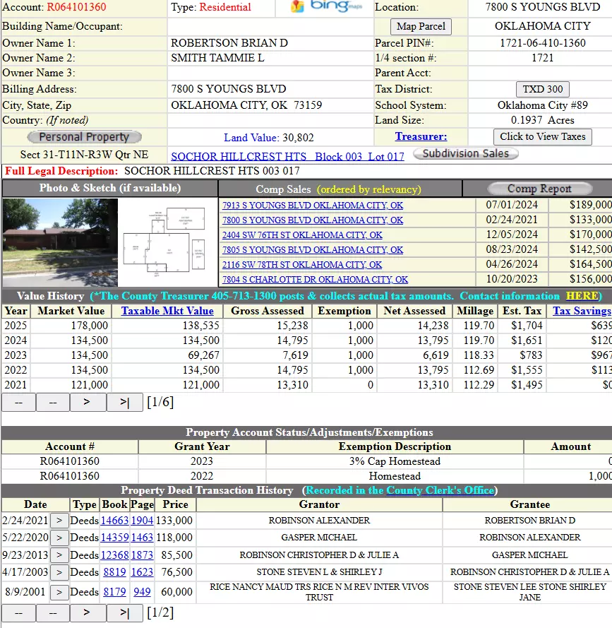Click the TXD 300 tax district button

pos(542,89)
